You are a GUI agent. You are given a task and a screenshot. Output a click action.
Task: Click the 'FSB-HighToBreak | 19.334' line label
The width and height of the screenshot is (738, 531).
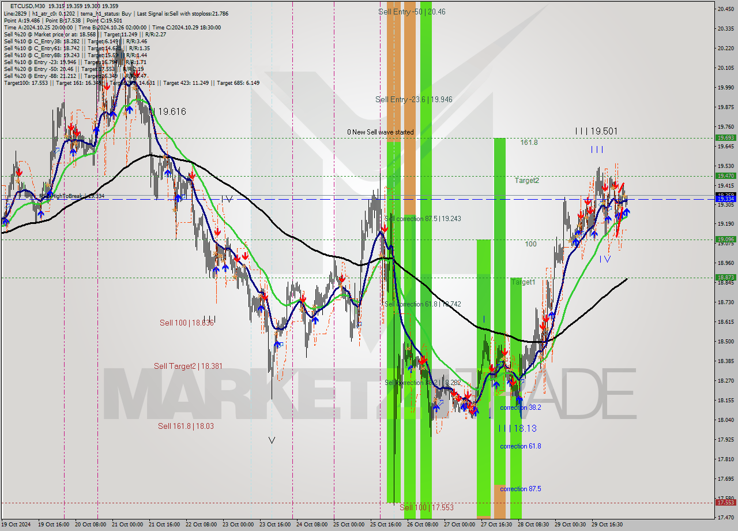click(x=71, y=196)
